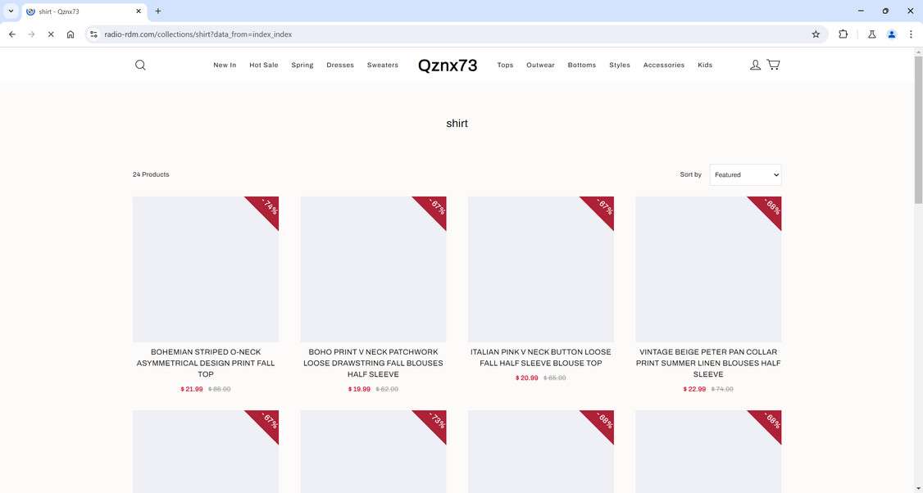Viewport: 923px width, 493px height.
Task: Click the '24 Products' count text
Action: pos(151,174)
